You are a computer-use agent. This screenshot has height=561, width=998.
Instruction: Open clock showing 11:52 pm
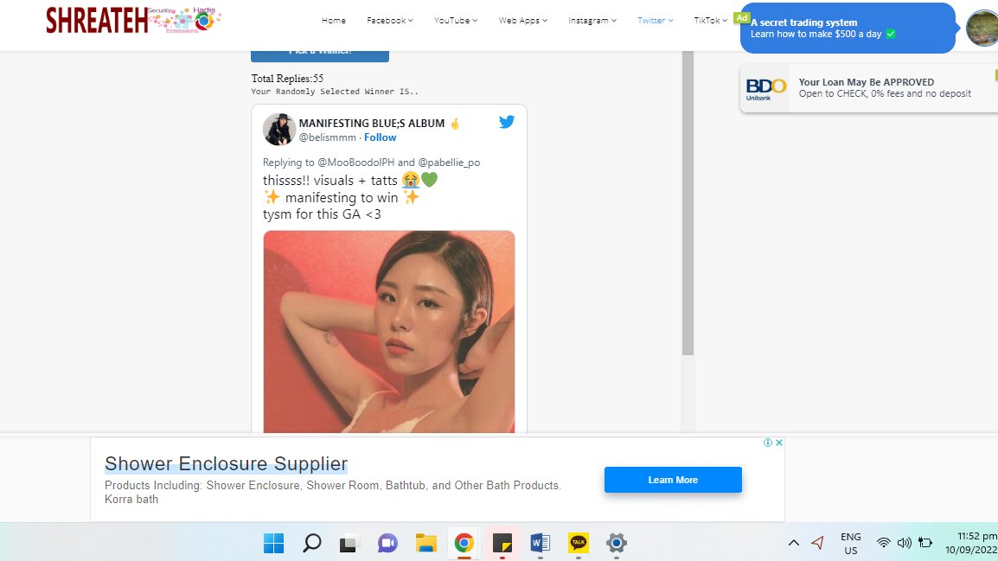[x=972, y=543]
